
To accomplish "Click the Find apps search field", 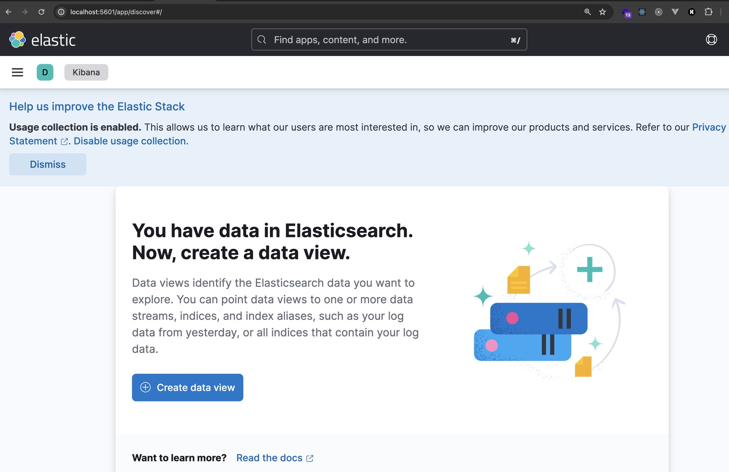I will click(x=389, y=40).
